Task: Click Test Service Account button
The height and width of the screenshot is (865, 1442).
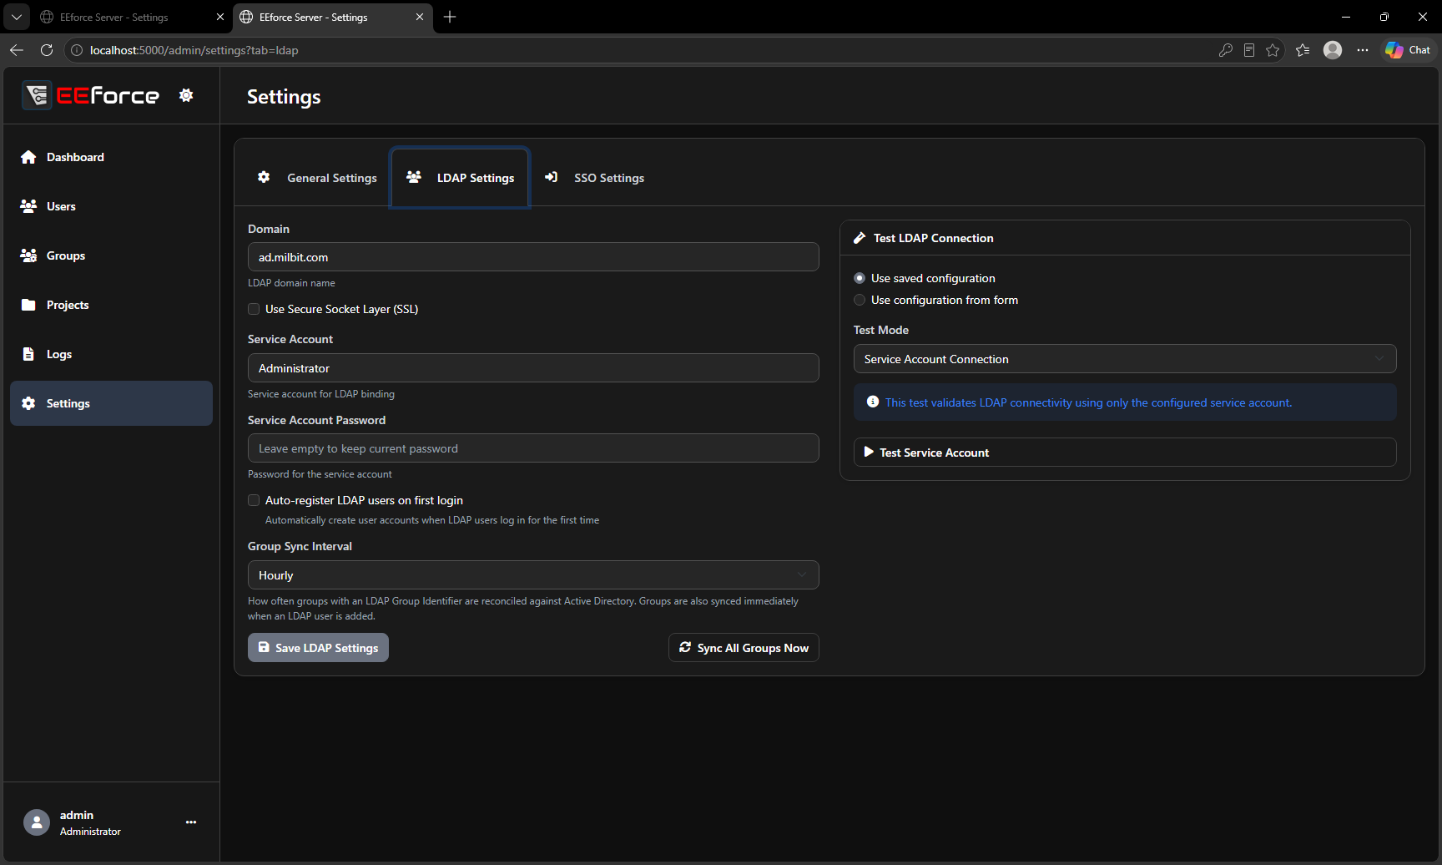Action: pyautogui.click(x=1125, y=453)
